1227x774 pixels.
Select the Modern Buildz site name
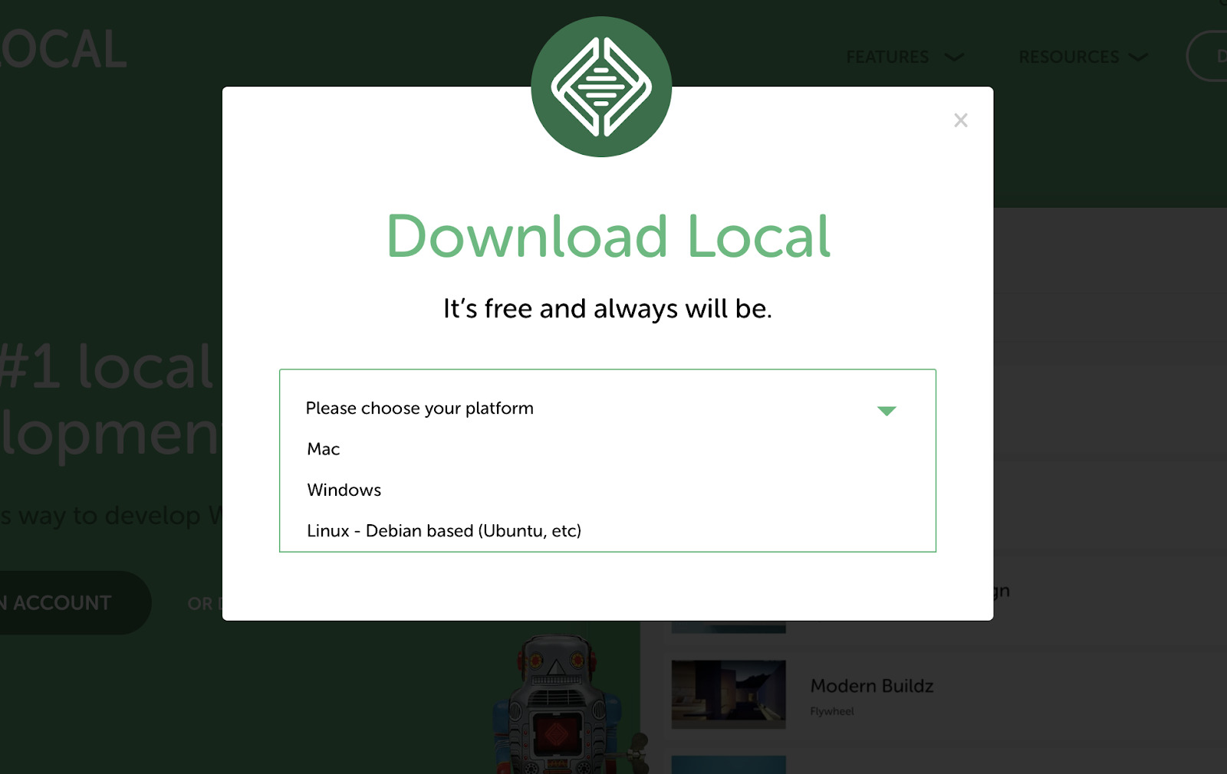(x=872, y=686)
